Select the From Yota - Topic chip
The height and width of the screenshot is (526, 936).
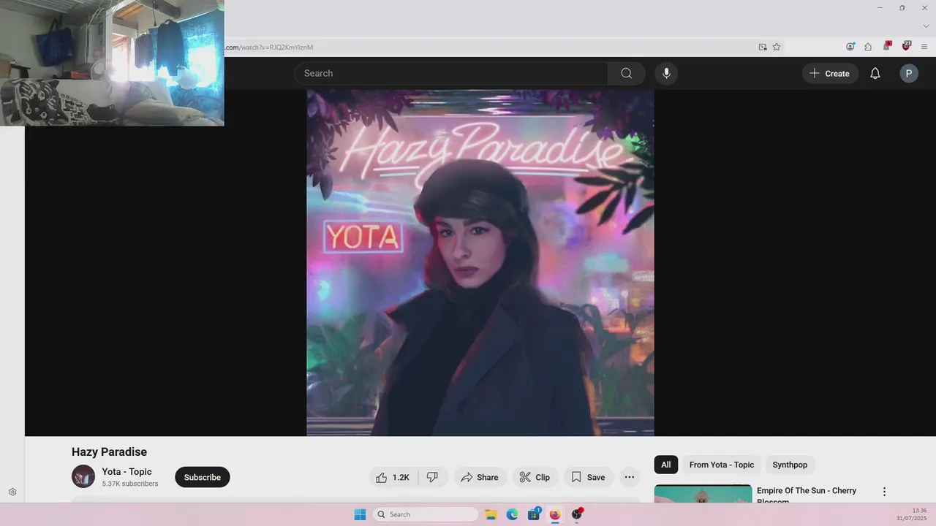coord(722,465)
